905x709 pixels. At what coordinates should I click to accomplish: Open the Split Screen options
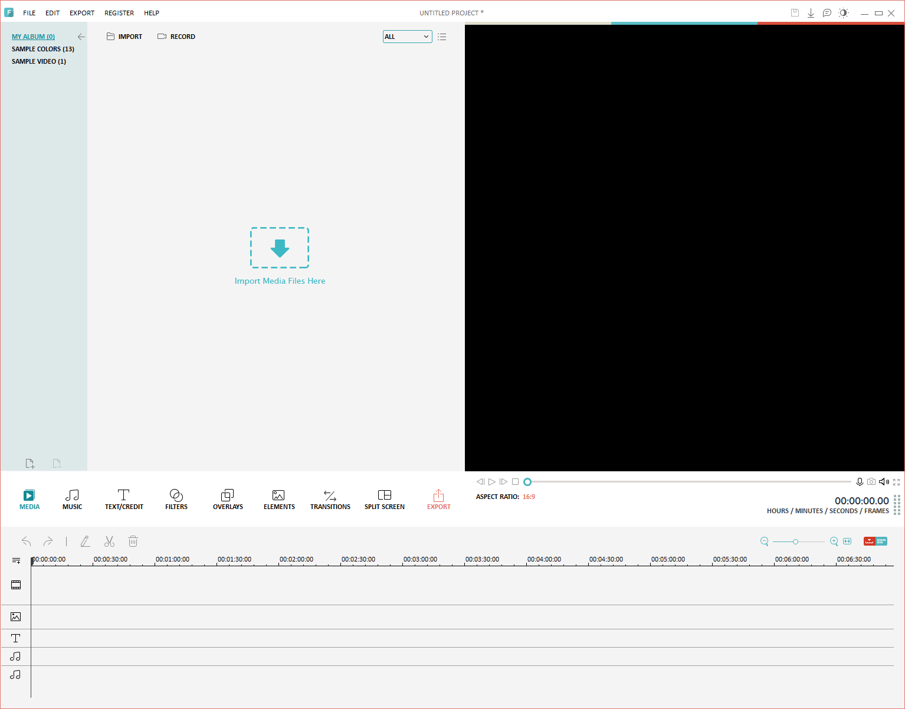pos(384,499)
